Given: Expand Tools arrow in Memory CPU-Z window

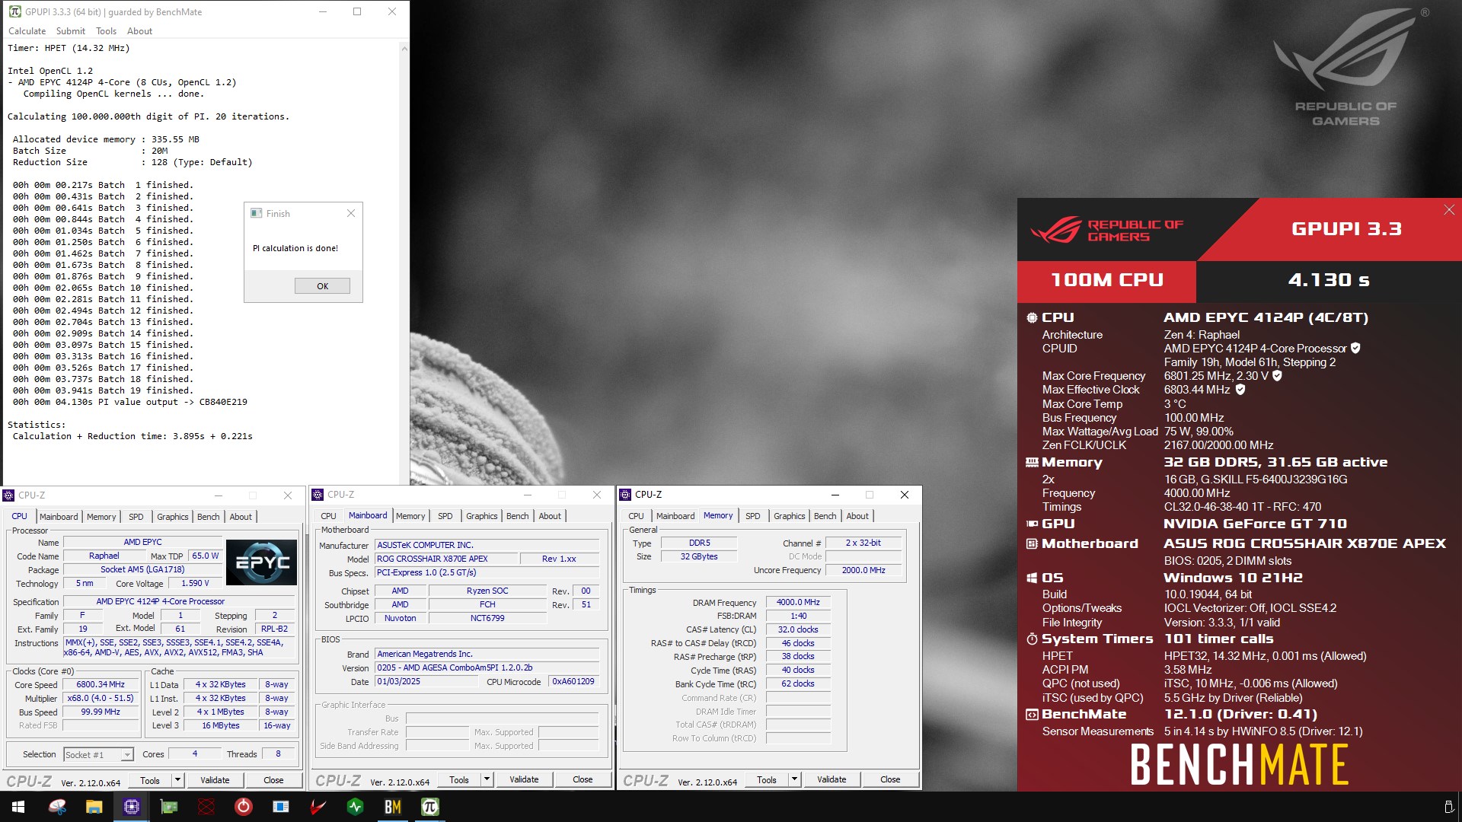Looking at the screenshot, I should point(794,779).
